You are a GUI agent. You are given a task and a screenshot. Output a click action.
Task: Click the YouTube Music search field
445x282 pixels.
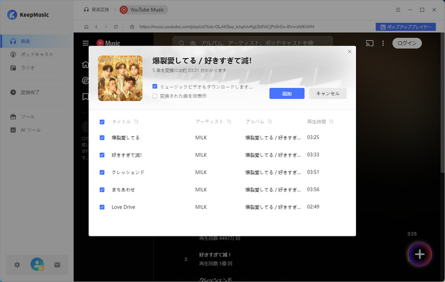(x=253, y=43)
